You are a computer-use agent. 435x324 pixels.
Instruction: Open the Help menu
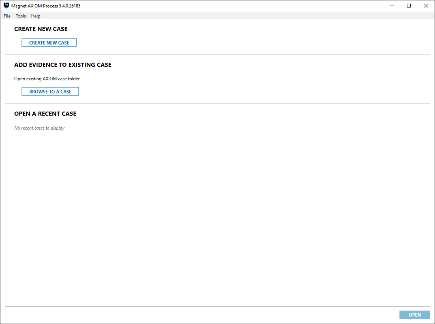[36, 16]
